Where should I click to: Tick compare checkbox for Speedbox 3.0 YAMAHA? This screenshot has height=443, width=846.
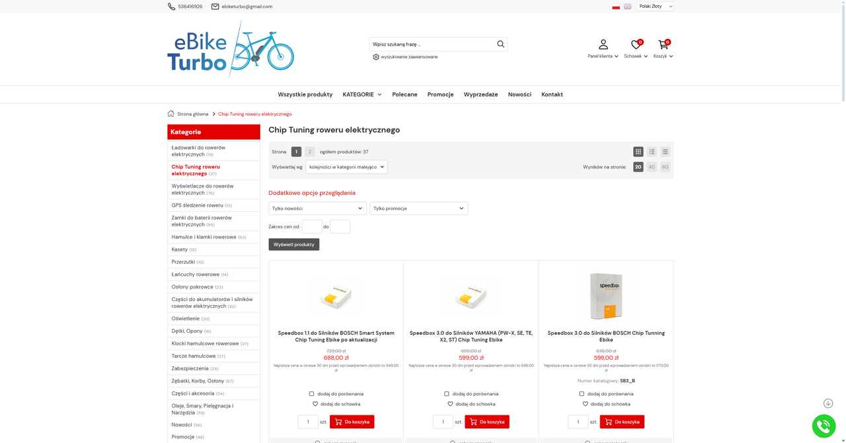click(447, 394)
